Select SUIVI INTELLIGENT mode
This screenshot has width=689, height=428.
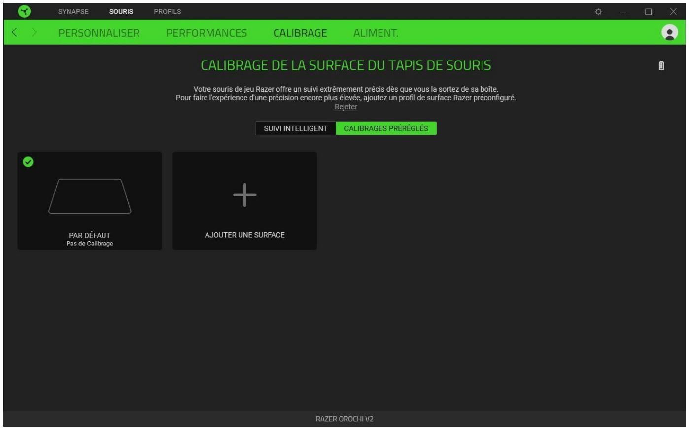pyautogui.click(x=296, y=128)
